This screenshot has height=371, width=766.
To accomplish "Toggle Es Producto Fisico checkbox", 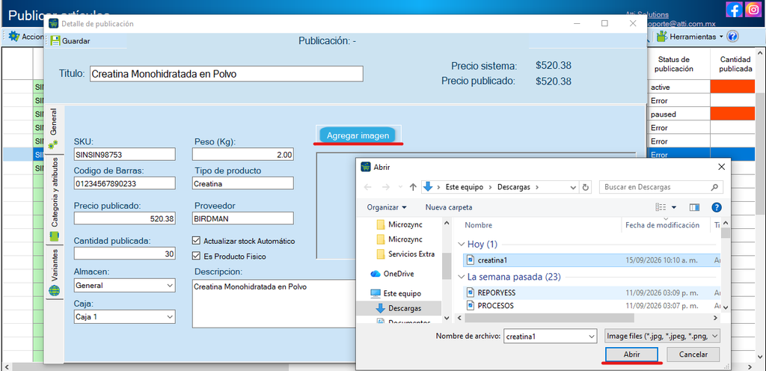I will point(197,256).
